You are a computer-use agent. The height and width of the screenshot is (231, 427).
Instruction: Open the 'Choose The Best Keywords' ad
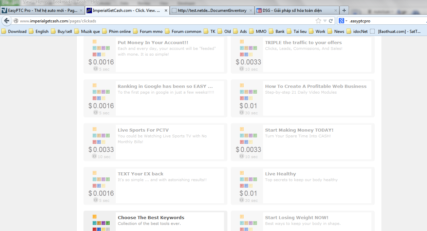pos(151,218)
